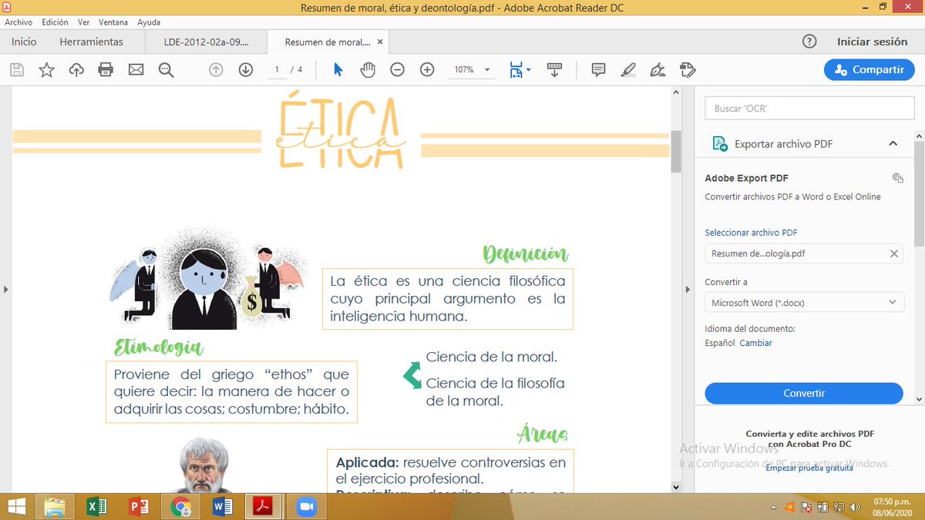Open the Edición menu
The width and height of the screenshot is (925, 520).
(x=55, y=22)
